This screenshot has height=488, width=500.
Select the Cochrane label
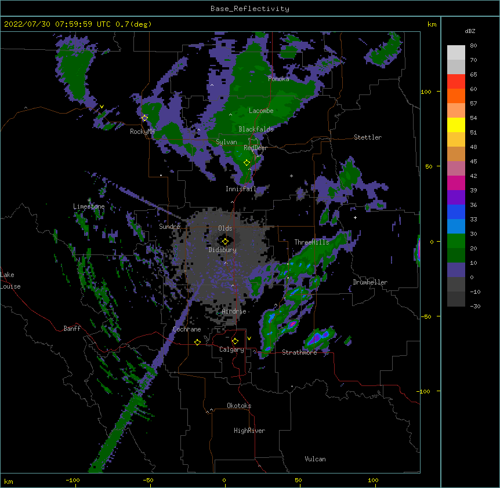point(187,329)
